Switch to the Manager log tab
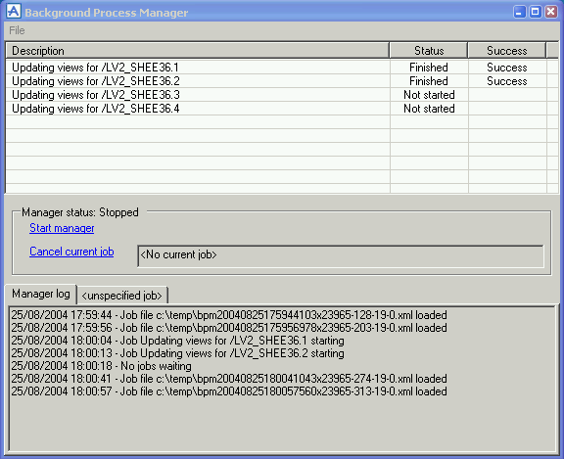 coord(41,294)
